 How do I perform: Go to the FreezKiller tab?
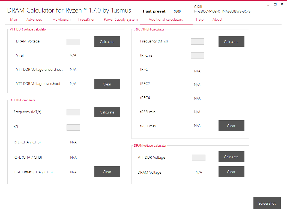(86, 19)
